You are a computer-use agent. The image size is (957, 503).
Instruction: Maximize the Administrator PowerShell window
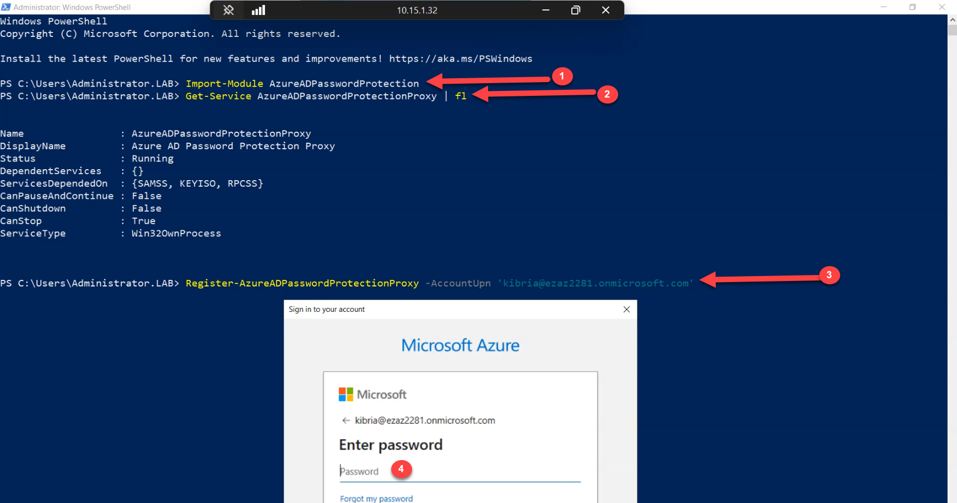[x=912, y=7]
